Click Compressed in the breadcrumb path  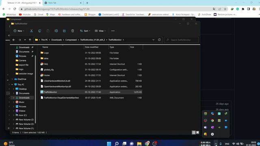click(x=71, y=40)
